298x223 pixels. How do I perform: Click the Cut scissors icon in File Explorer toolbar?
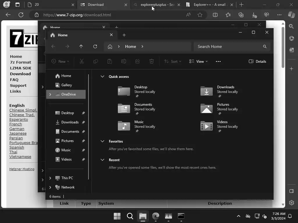click(81, 61)
